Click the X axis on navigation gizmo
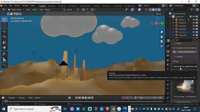The width and height of the screenshot is (200, 112). click(156, 23)
